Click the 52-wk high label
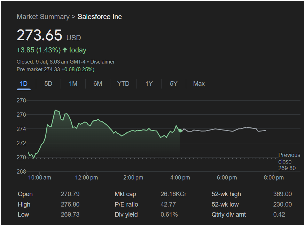 point(226,194)
